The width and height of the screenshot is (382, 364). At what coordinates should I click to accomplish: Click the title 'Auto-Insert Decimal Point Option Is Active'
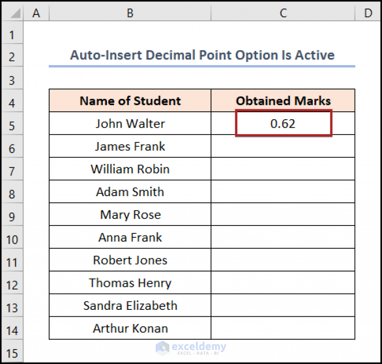click(202, 55)
